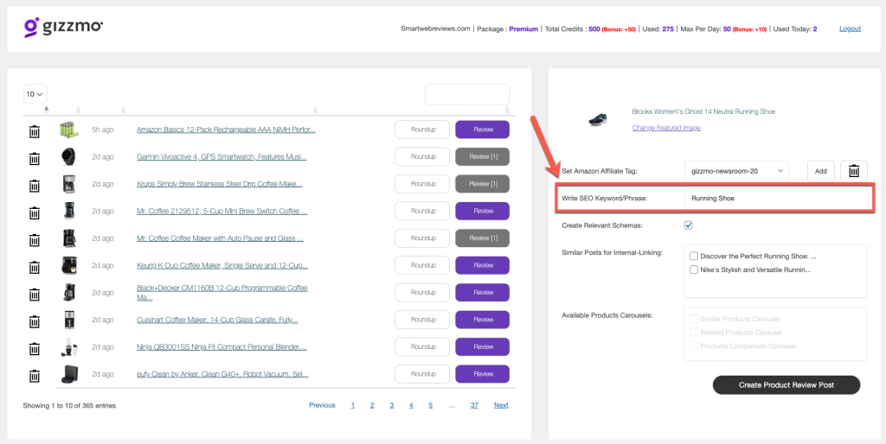Click the Ninja Fit blender thumbnail
Screen dimensions: 886x444
coord(68,347)
